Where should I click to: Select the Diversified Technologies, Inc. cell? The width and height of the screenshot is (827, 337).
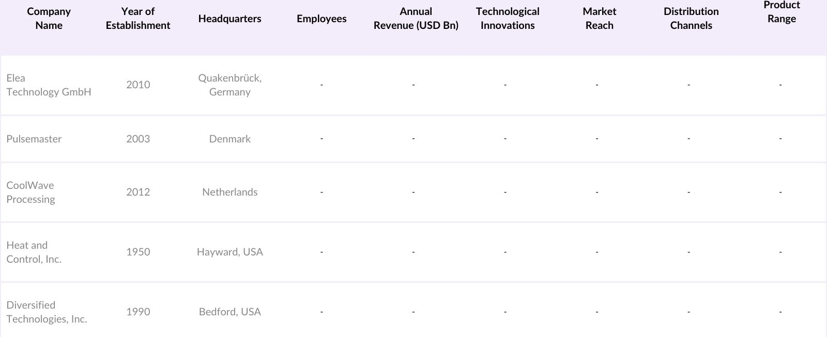[x=47, y=312]
